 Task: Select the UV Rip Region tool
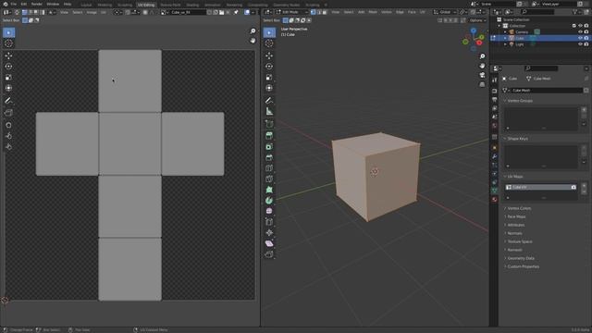point(8,113)
